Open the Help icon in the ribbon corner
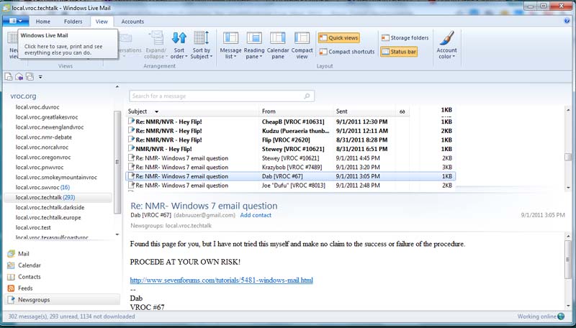The image size is (576, 328). 567,21
